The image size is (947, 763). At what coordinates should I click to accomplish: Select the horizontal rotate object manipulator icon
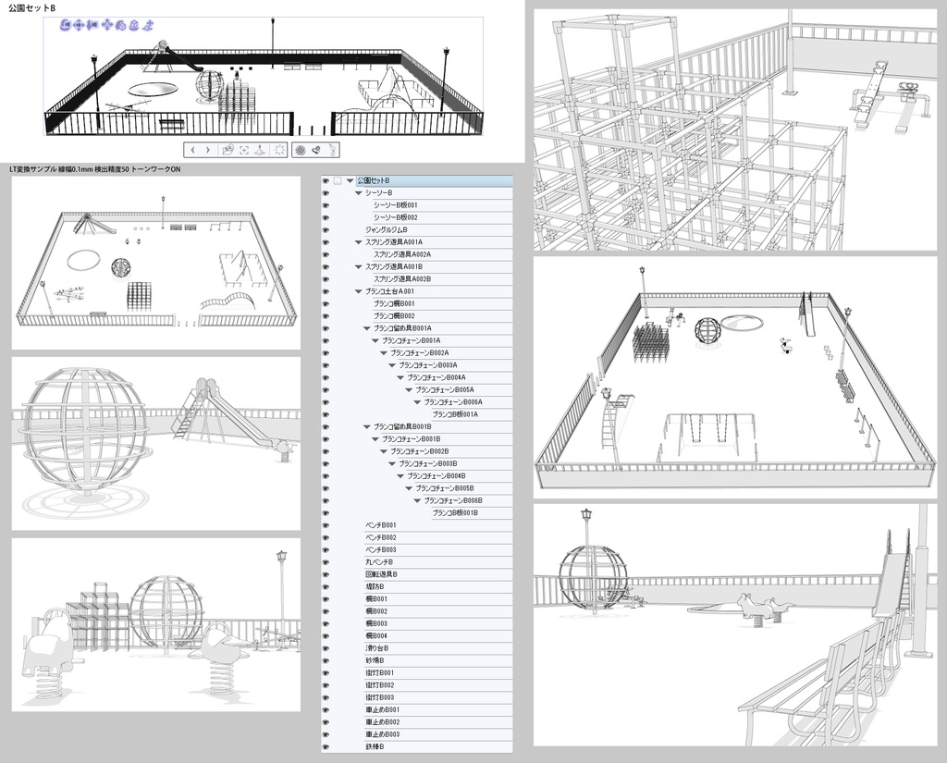(x=135, y=25)
